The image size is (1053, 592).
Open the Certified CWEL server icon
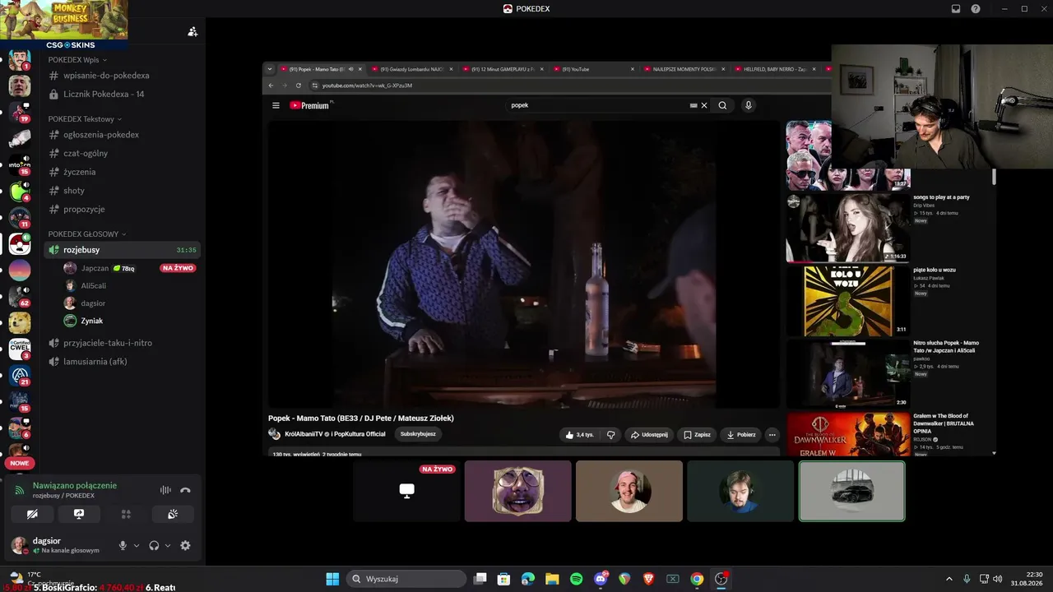(x=20, y=349)
